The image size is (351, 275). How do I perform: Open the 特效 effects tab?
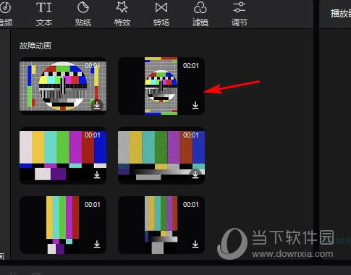pos(122,14)
